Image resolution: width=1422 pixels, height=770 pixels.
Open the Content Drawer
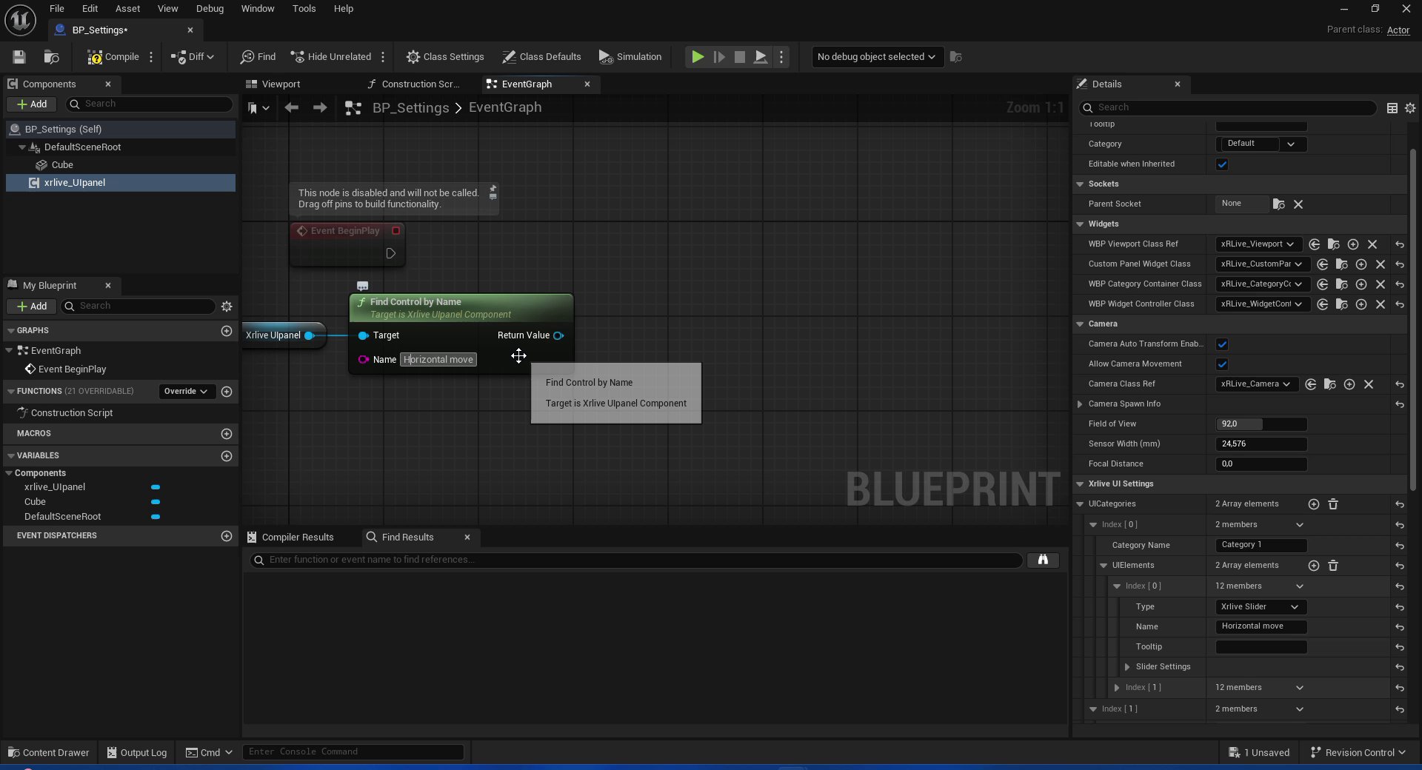[x=49, y=753]
